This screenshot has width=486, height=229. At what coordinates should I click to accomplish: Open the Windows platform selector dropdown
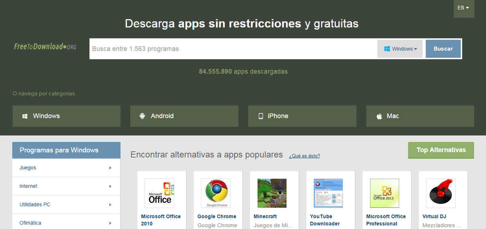pyautogui.click(x=400, y=49)
